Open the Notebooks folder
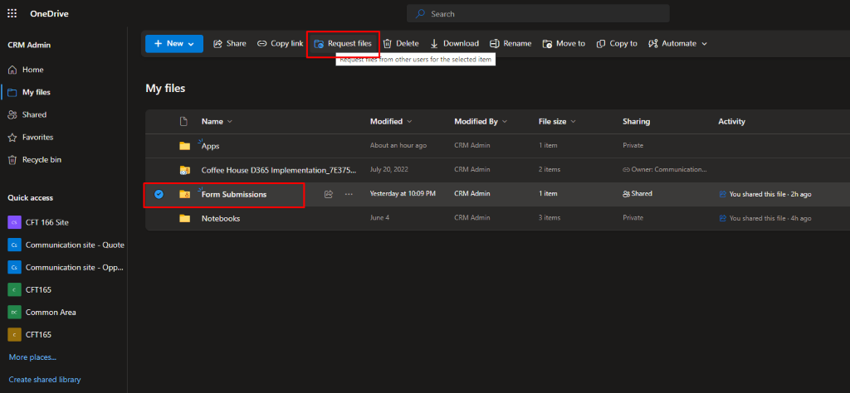Screen dimensions: 850x393 (221, 218)
